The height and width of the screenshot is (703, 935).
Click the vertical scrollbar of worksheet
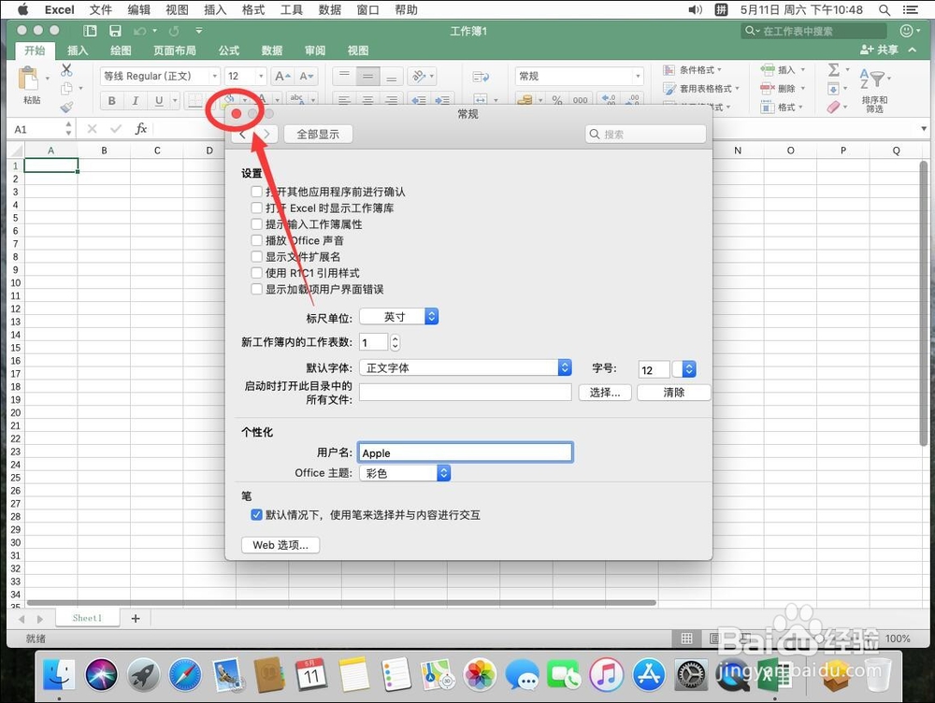tap(923, 304)
